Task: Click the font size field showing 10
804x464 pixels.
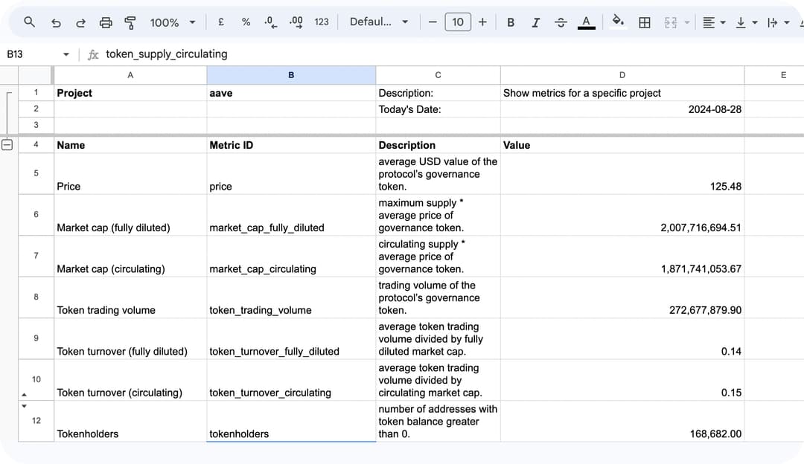Action: (x=458, y=22)
